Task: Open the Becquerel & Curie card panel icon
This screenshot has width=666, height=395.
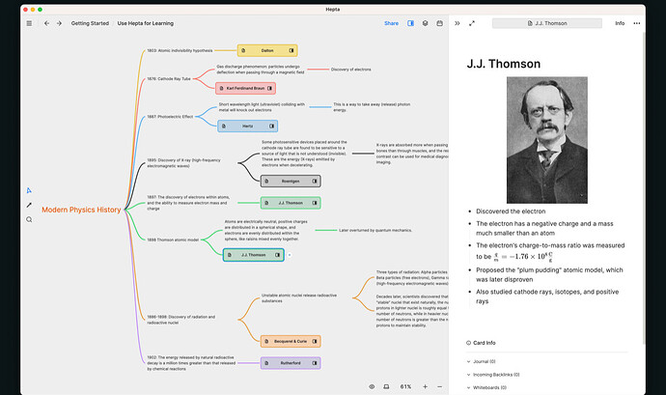Action: [x=315, y=342]
